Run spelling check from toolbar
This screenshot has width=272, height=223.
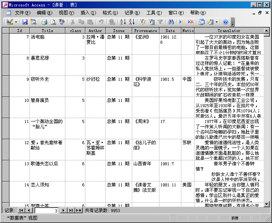pyautogui.click(x=62, y=22)
